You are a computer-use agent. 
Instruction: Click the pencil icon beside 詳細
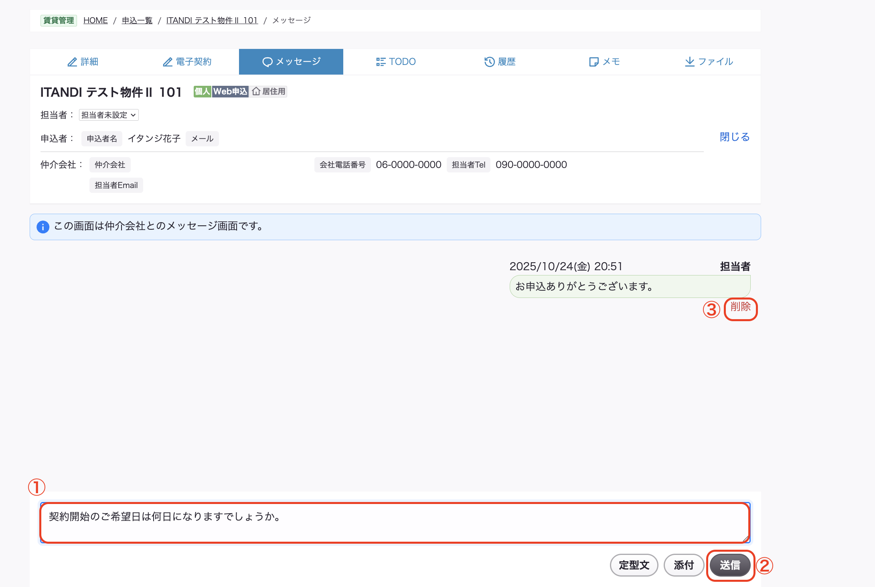click(x=72, y=62)
